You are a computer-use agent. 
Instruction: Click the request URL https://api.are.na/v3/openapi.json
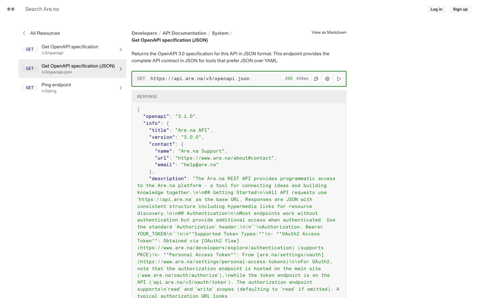pyautogui.click(x=200, y=79)
